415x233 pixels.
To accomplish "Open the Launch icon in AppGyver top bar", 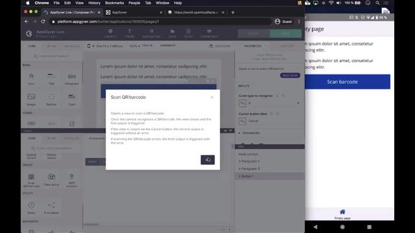I will click(x=110, y=34).
